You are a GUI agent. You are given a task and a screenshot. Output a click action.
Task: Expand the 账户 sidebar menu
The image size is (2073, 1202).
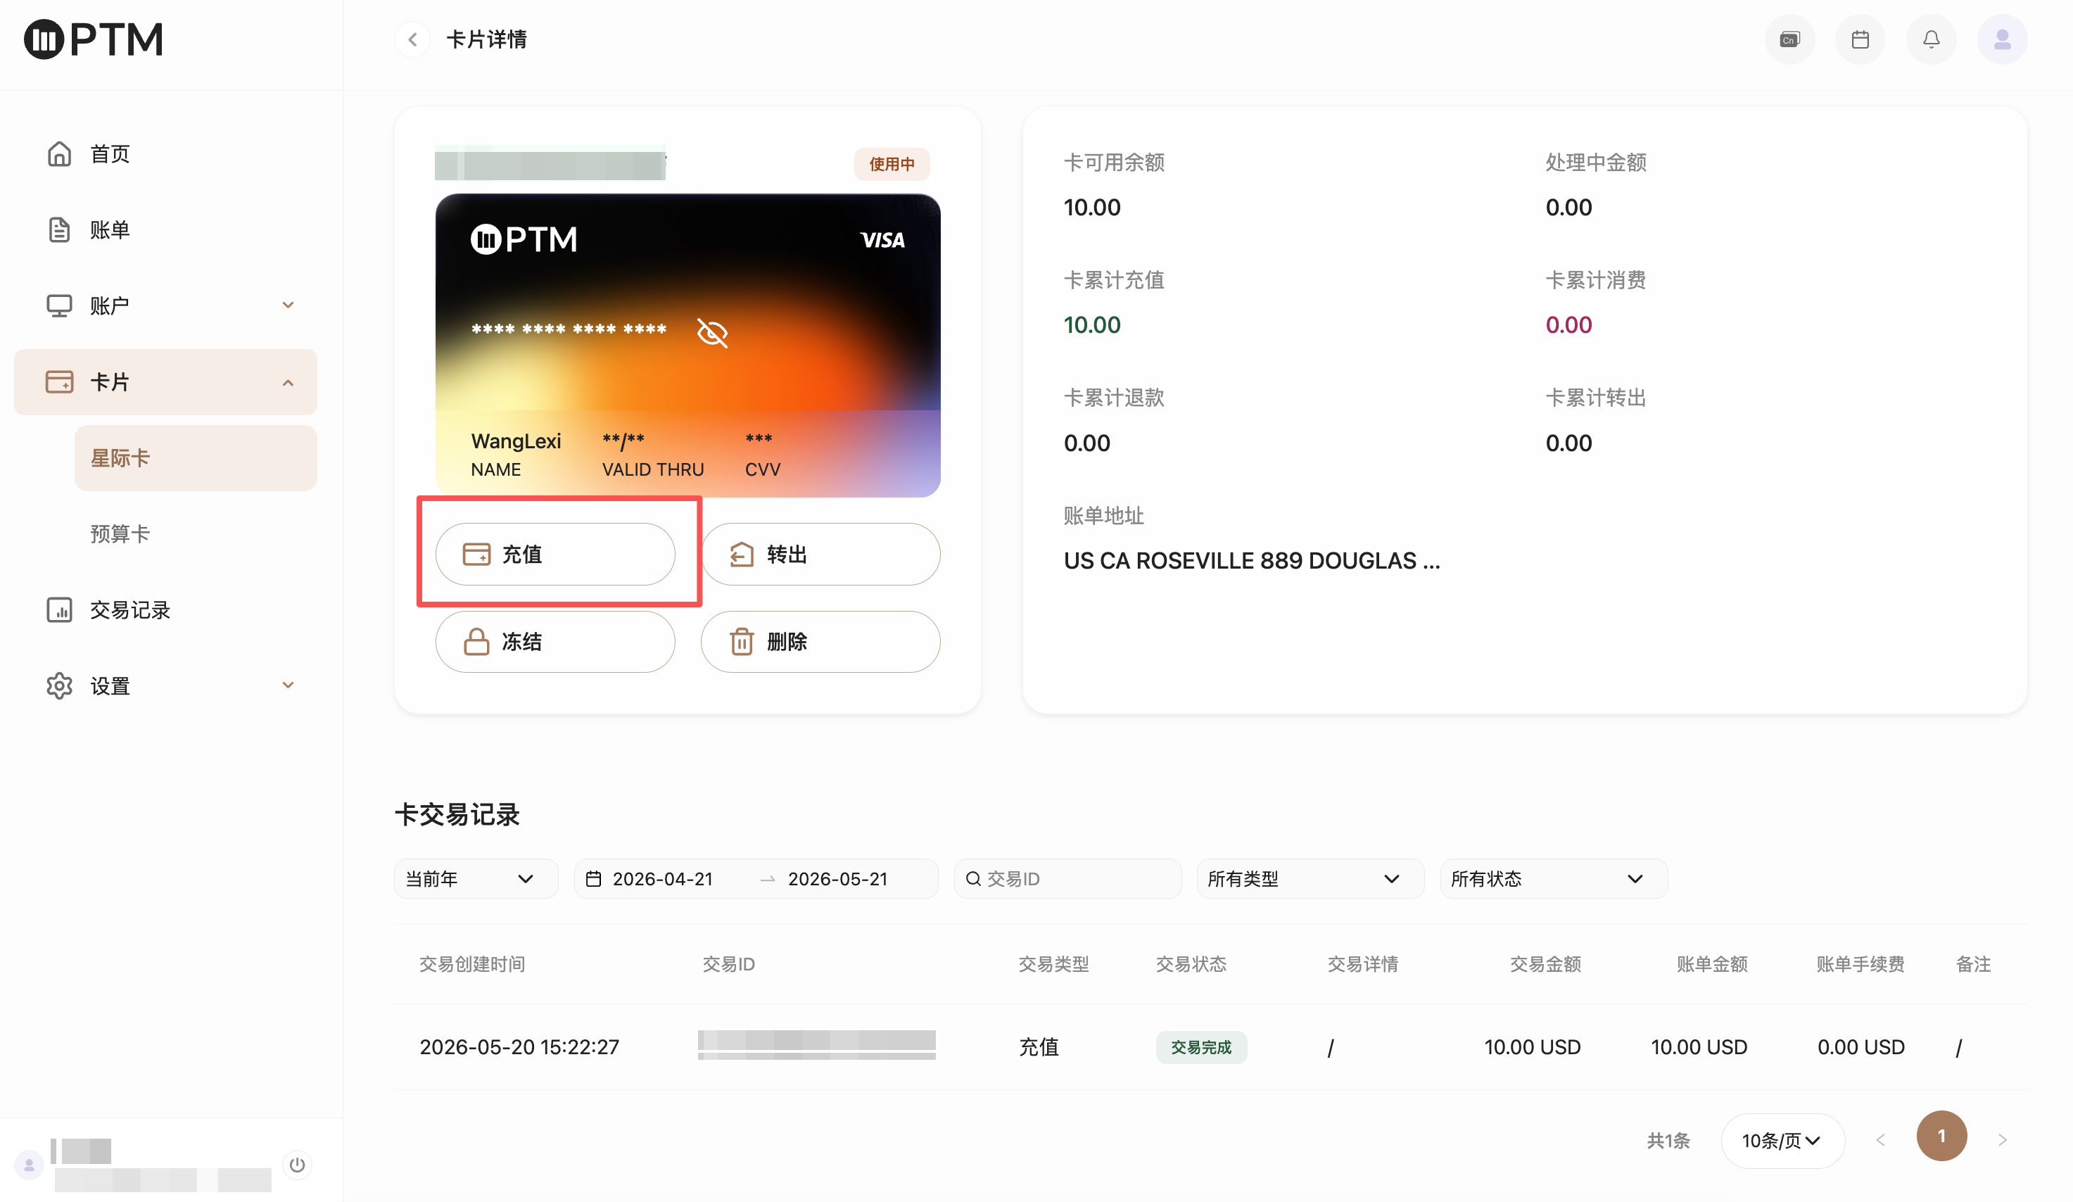point(165,305)
